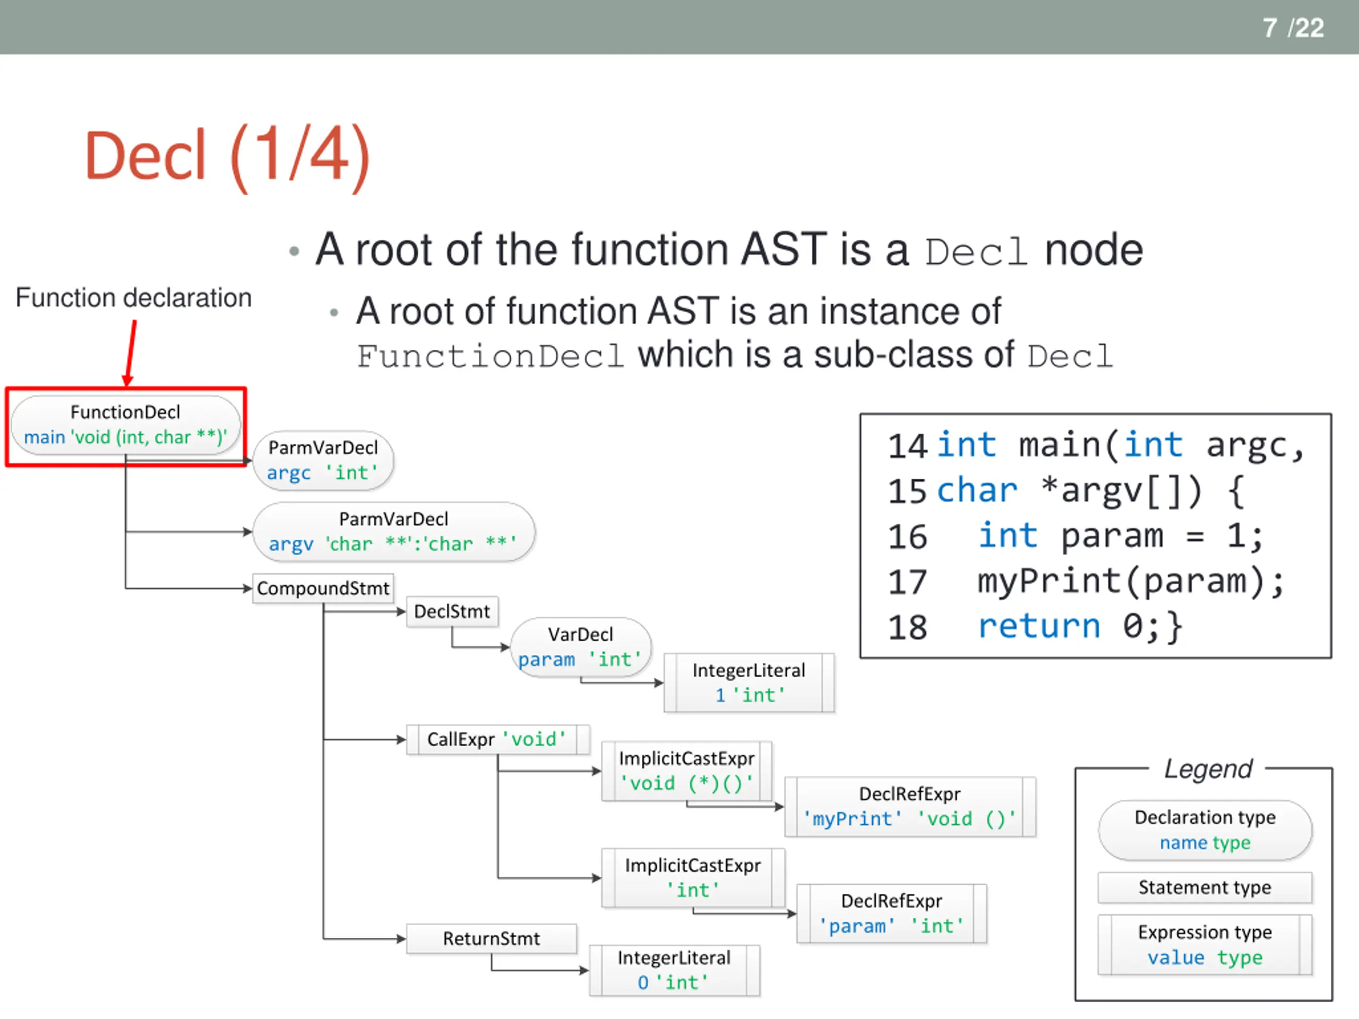Click the slide title 'Decl (1/4)'
Image resolution: width=1359 pixels, height=1019 pixels.
coord(227,157)
